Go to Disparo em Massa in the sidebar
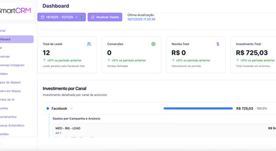The height and width of the screenshot is (151, 276). coord(11,91)
